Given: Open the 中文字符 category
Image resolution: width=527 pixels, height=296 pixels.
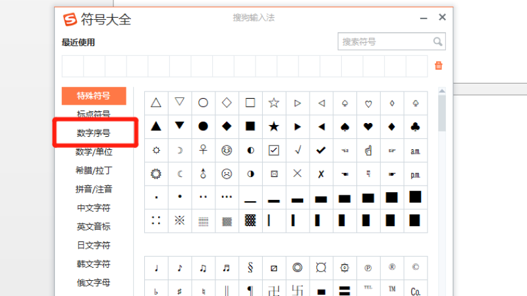Looking at the screenshot, I should pyautogui.click(x=94, y=208).
